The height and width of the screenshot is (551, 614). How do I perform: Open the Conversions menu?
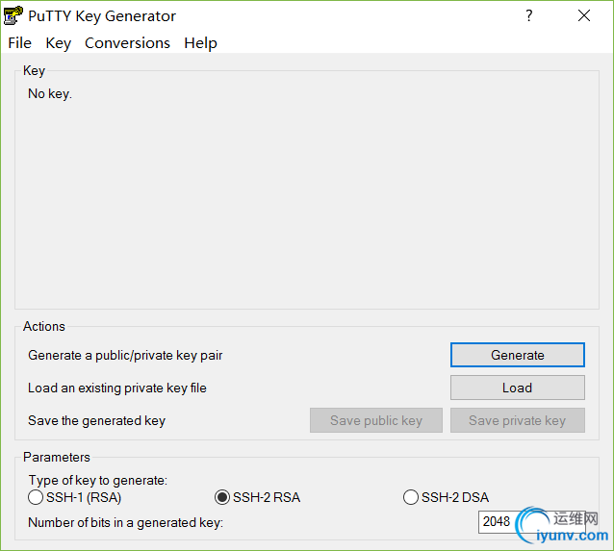point(127,43)
